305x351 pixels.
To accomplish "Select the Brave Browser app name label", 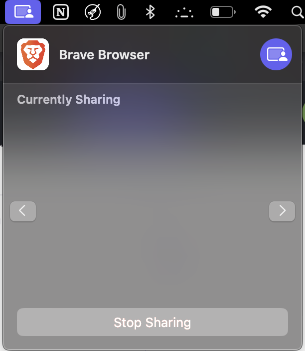I will pos(104,55).
